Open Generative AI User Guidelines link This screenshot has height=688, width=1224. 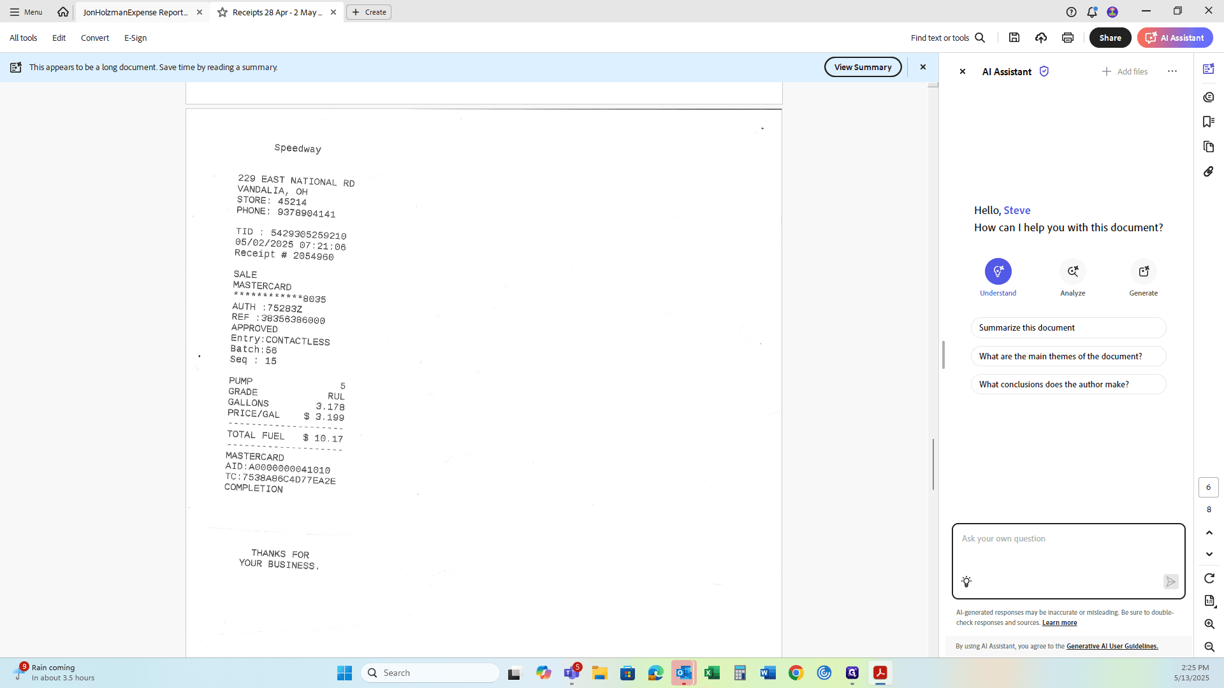click(x=1112, y=646)
